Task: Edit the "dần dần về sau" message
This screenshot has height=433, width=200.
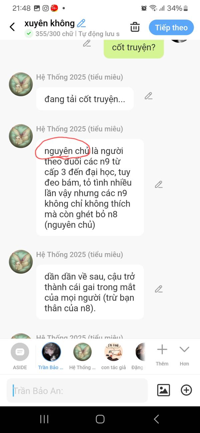Action: 159,289
